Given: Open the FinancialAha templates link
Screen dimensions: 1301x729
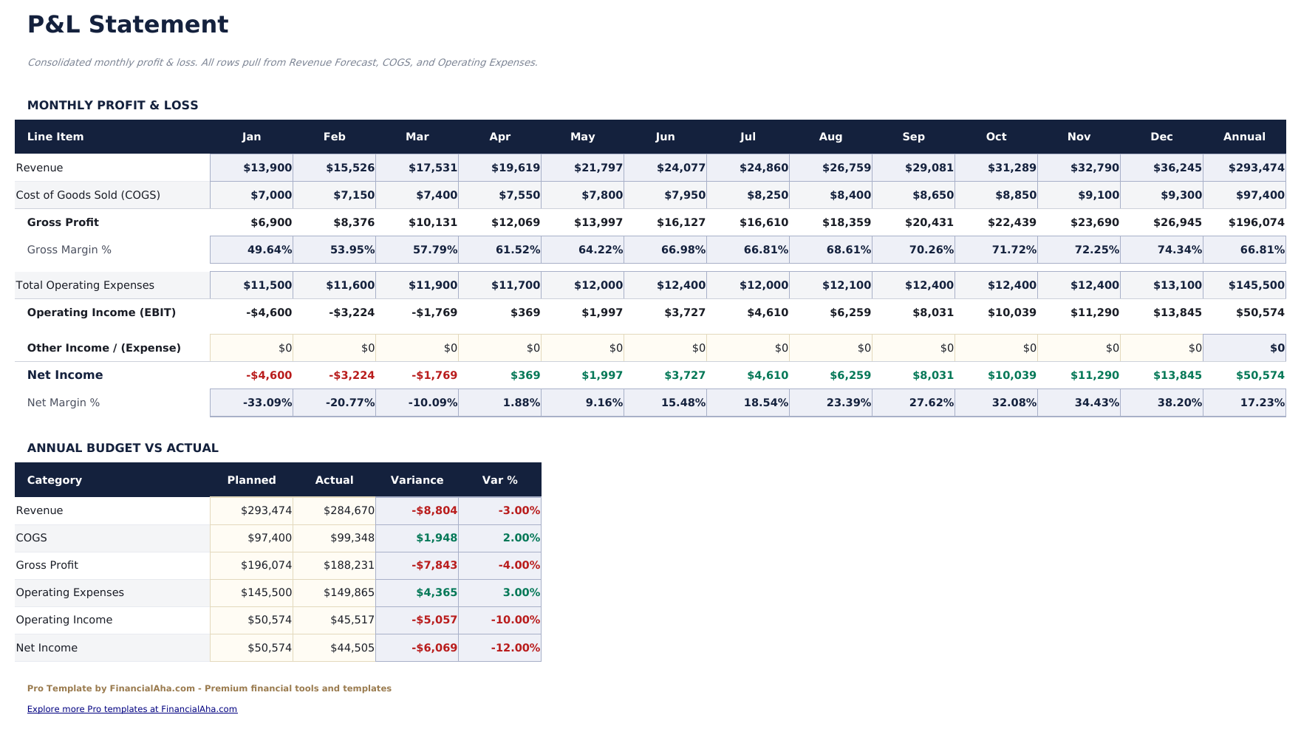Looking at the screenshot, I should click(x=132, y=708).
